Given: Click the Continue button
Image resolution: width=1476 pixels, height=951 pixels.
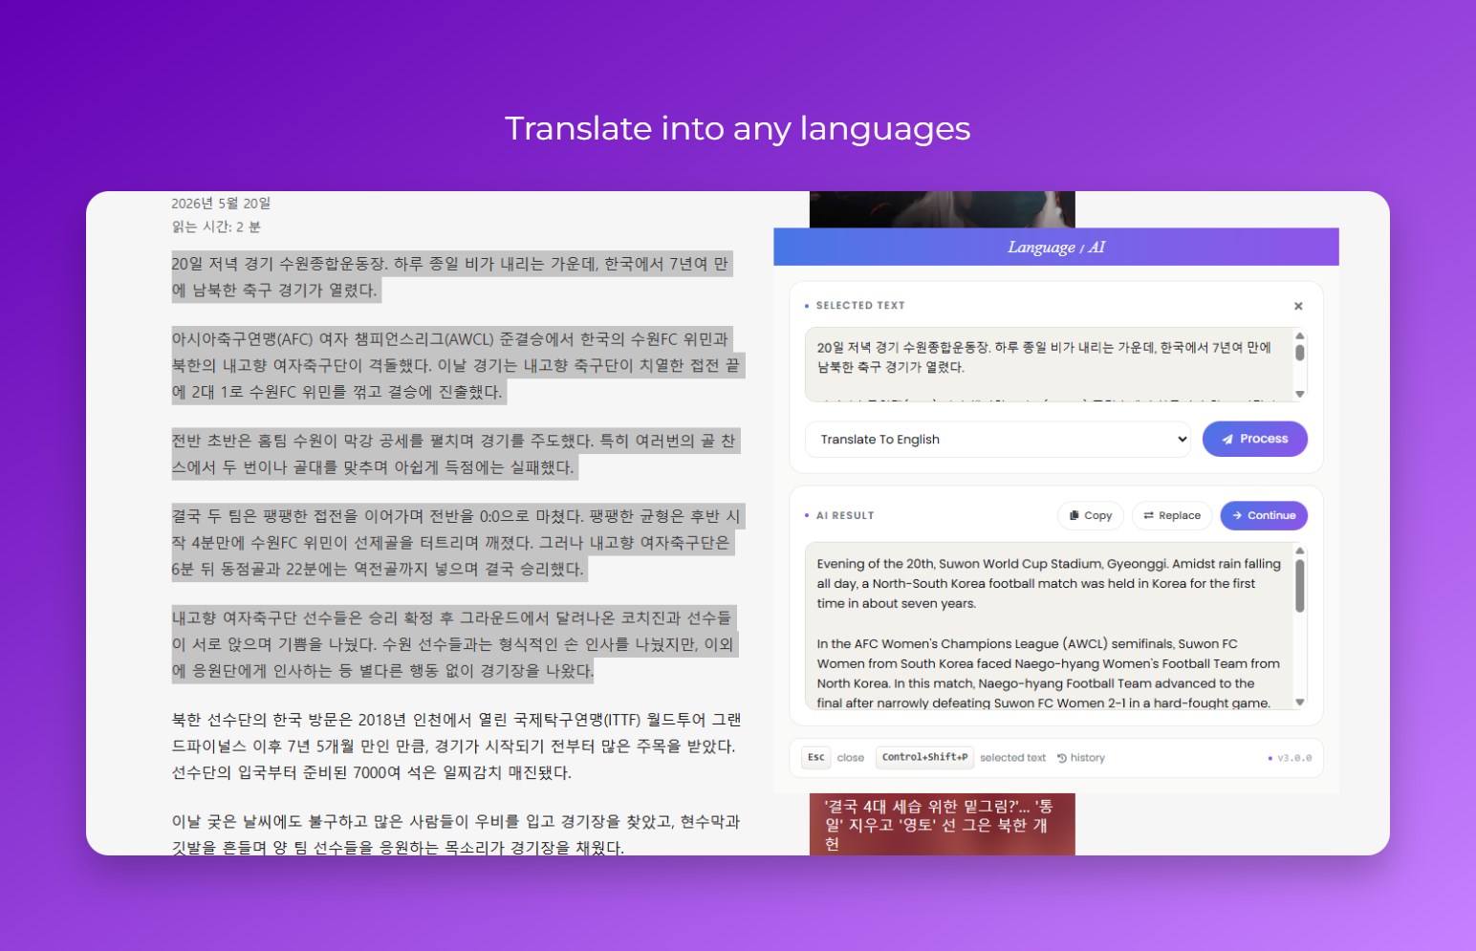Looking at the screenshot, I should pos(1264,515).
